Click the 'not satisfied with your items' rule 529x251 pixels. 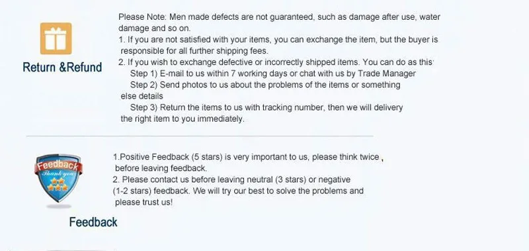click(x=278, y=40)
